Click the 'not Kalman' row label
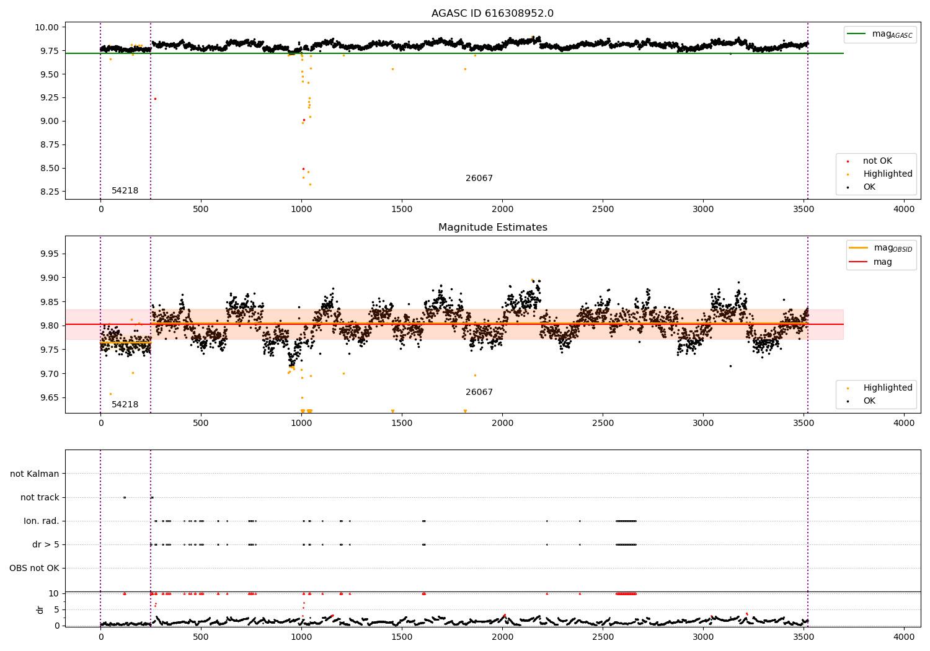930x651 pixels. coord(35,474)
